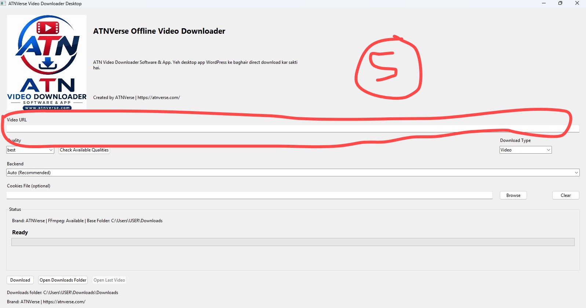Click the 'Created by ATNVerse | https://atnverse.com/' text
This screenshot has width=586, height=308.
pos(136,98)
